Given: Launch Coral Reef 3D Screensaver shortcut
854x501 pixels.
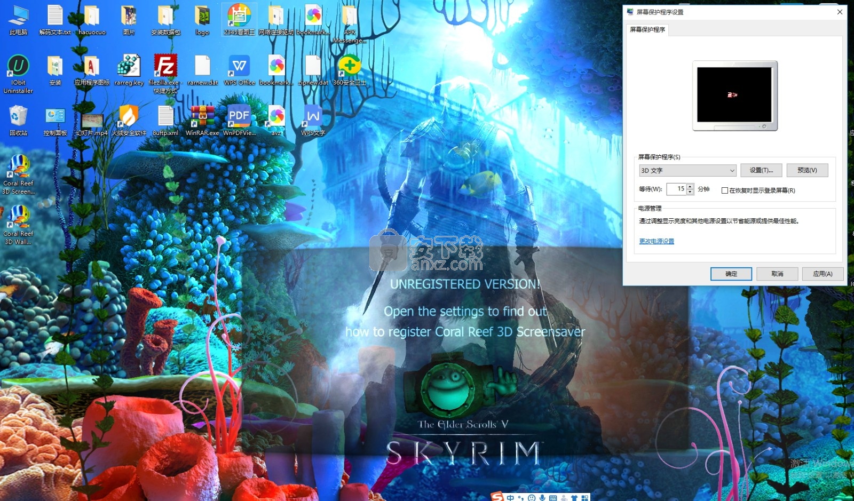Looking at the screenshot, I should tap(18, 174).
